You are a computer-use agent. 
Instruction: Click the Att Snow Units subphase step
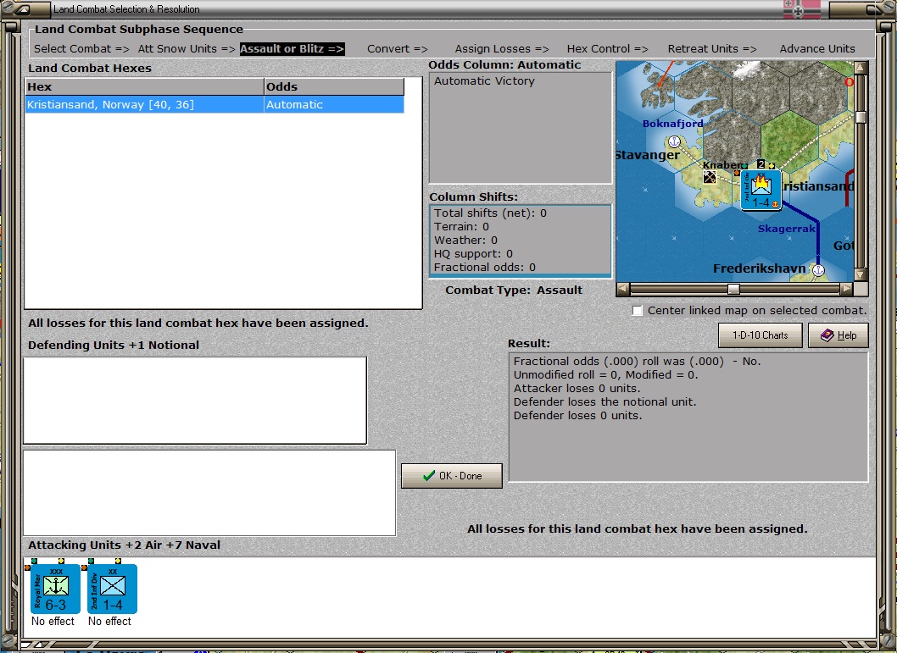tap(187, 49)
